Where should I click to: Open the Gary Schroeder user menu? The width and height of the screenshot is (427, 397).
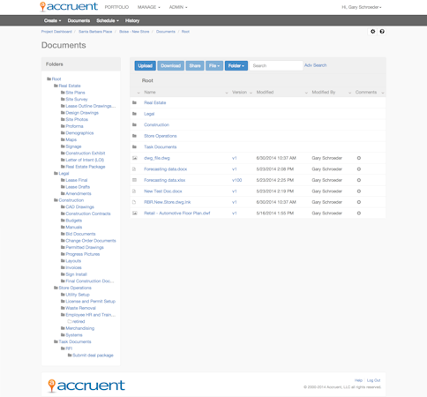pyautogui.click(x=362, y=7)
